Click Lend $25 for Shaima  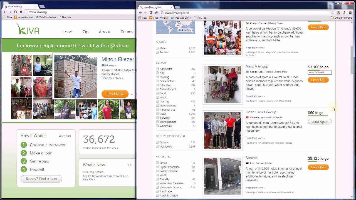click(318, 167)
